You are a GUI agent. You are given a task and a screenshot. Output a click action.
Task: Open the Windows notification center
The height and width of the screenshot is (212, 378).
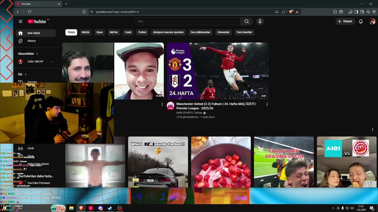[372, 208]
